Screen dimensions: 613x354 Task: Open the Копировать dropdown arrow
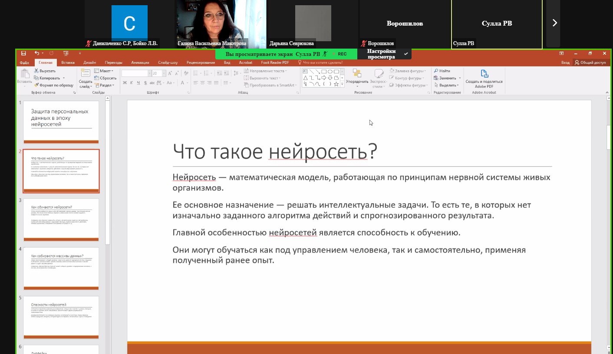pos(64,78)
